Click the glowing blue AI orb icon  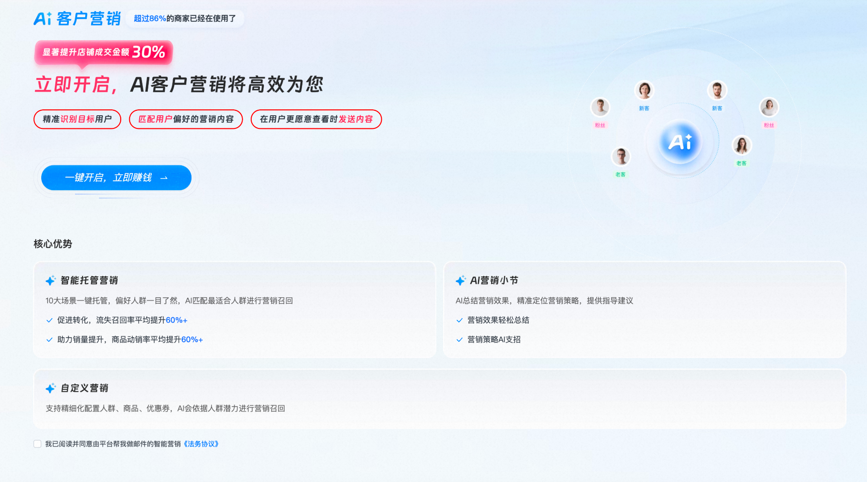tap(680, 142)
